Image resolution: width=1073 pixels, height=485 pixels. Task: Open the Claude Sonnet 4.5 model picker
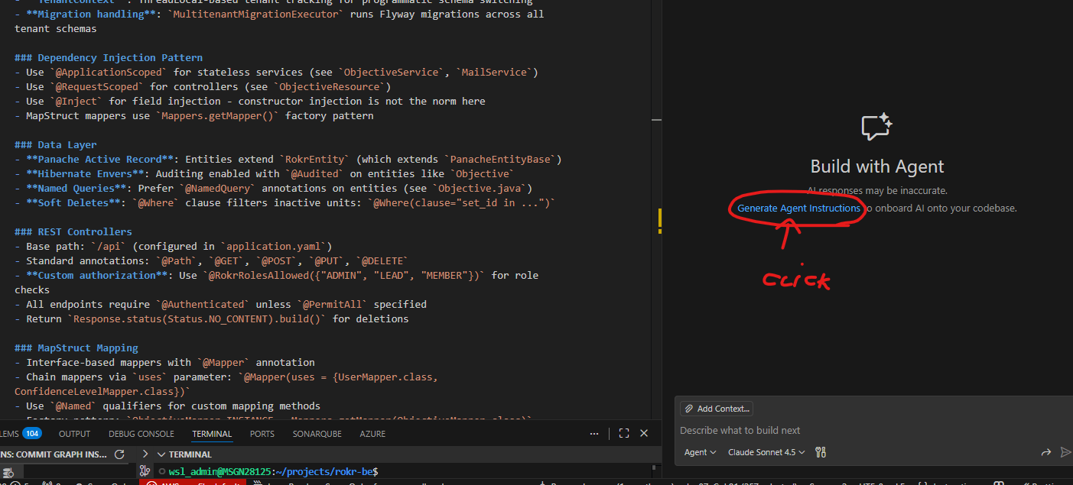[766, 452]
